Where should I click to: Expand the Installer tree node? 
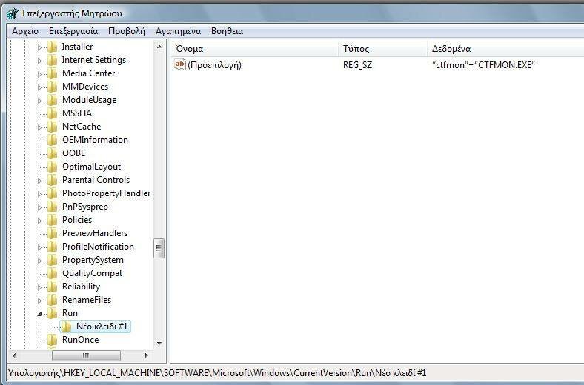point(39,47)
